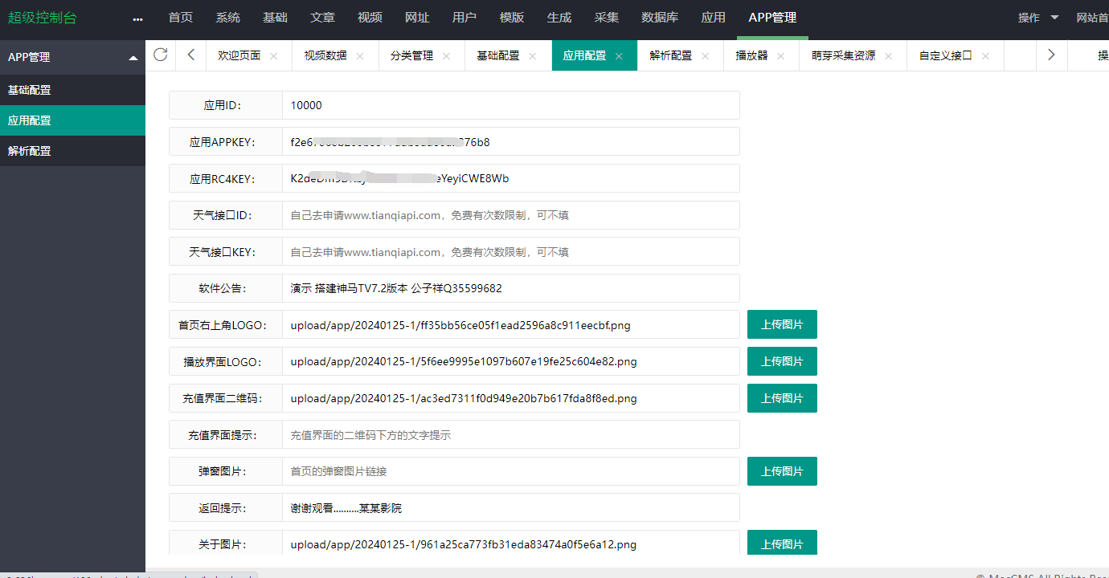This screenshot has width=1109, height=578.
Task: Close the 萌芽采集资源 tab
Action: pyautogui.click(x=889, y=56)
